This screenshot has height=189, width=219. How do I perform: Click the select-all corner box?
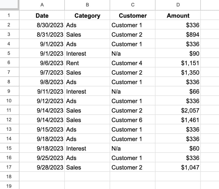[9, 5]
